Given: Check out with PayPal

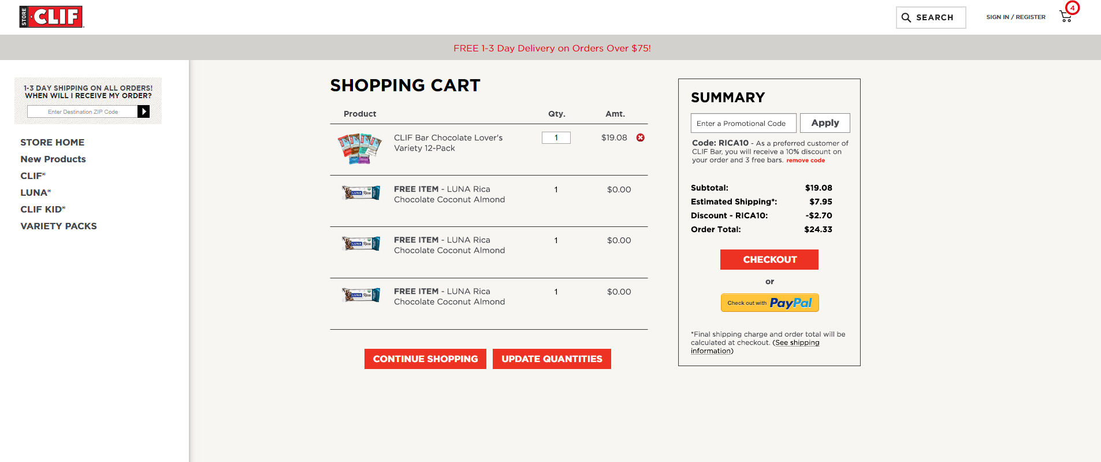Looking at the screenshot, I should pos(769,303).
